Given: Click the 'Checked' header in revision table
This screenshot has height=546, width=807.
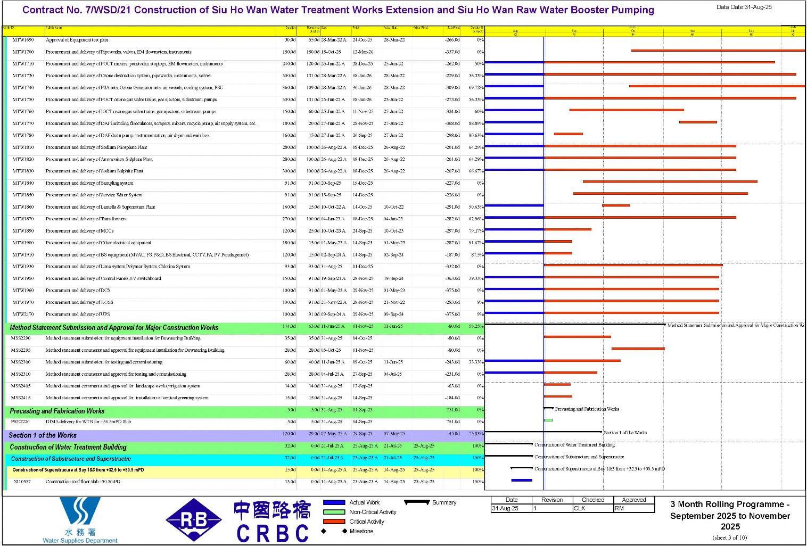Looking at the screenshot, I should (x=593, y=500).
